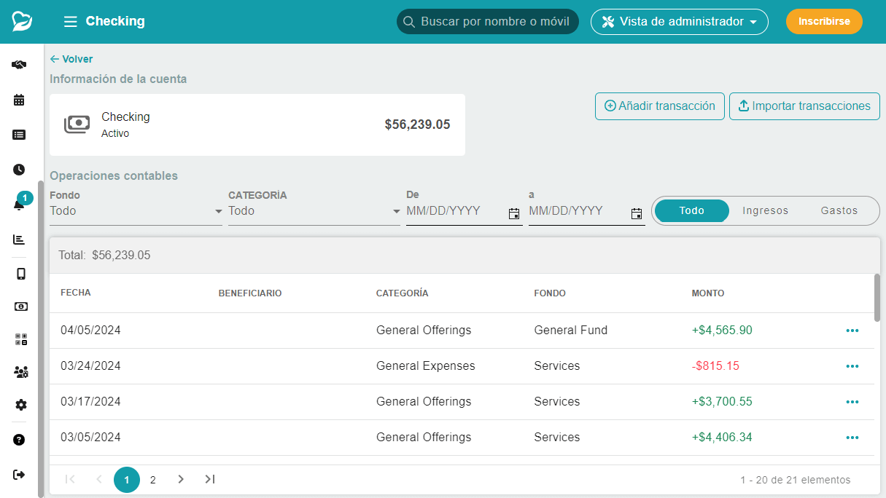This screenshot has height=498, width=886.
Task: Jump to the last page arrow
Action: pos(210,479)
